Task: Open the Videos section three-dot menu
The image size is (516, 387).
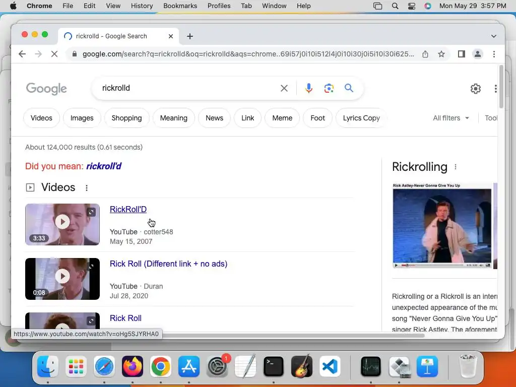Action: (87, 188)
